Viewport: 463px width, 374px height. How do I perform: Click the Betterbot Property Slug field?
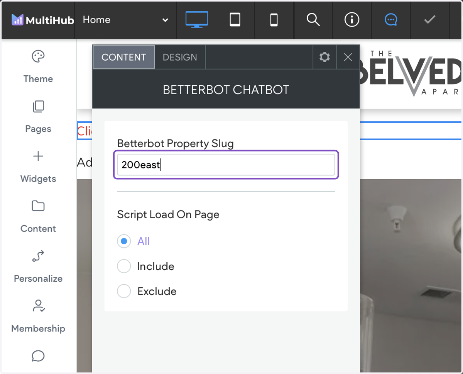[226, 165]
